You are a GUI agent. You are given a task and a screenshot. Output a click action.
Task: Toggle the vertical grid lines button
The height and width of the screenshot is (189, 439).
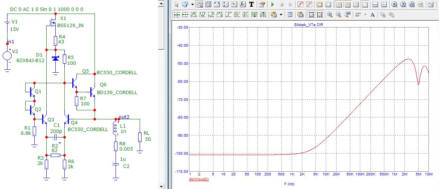click(x=338, y=5)
